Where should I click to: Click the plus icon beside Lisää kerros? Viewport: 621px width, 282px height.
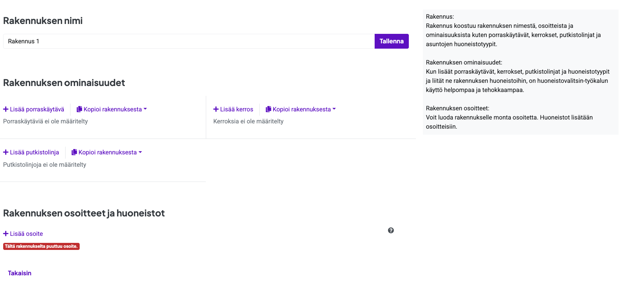pyautogui.click(x=216, y=109)
